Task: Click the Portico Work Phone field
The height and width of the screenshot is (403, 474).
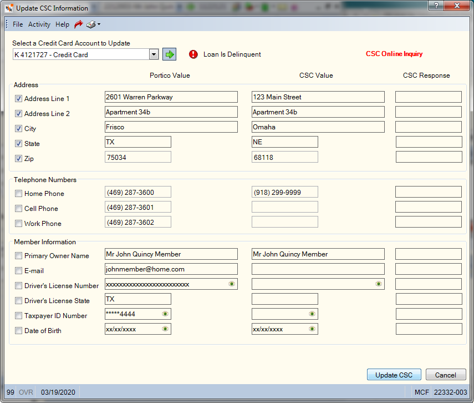Action: tap(138, 222)
